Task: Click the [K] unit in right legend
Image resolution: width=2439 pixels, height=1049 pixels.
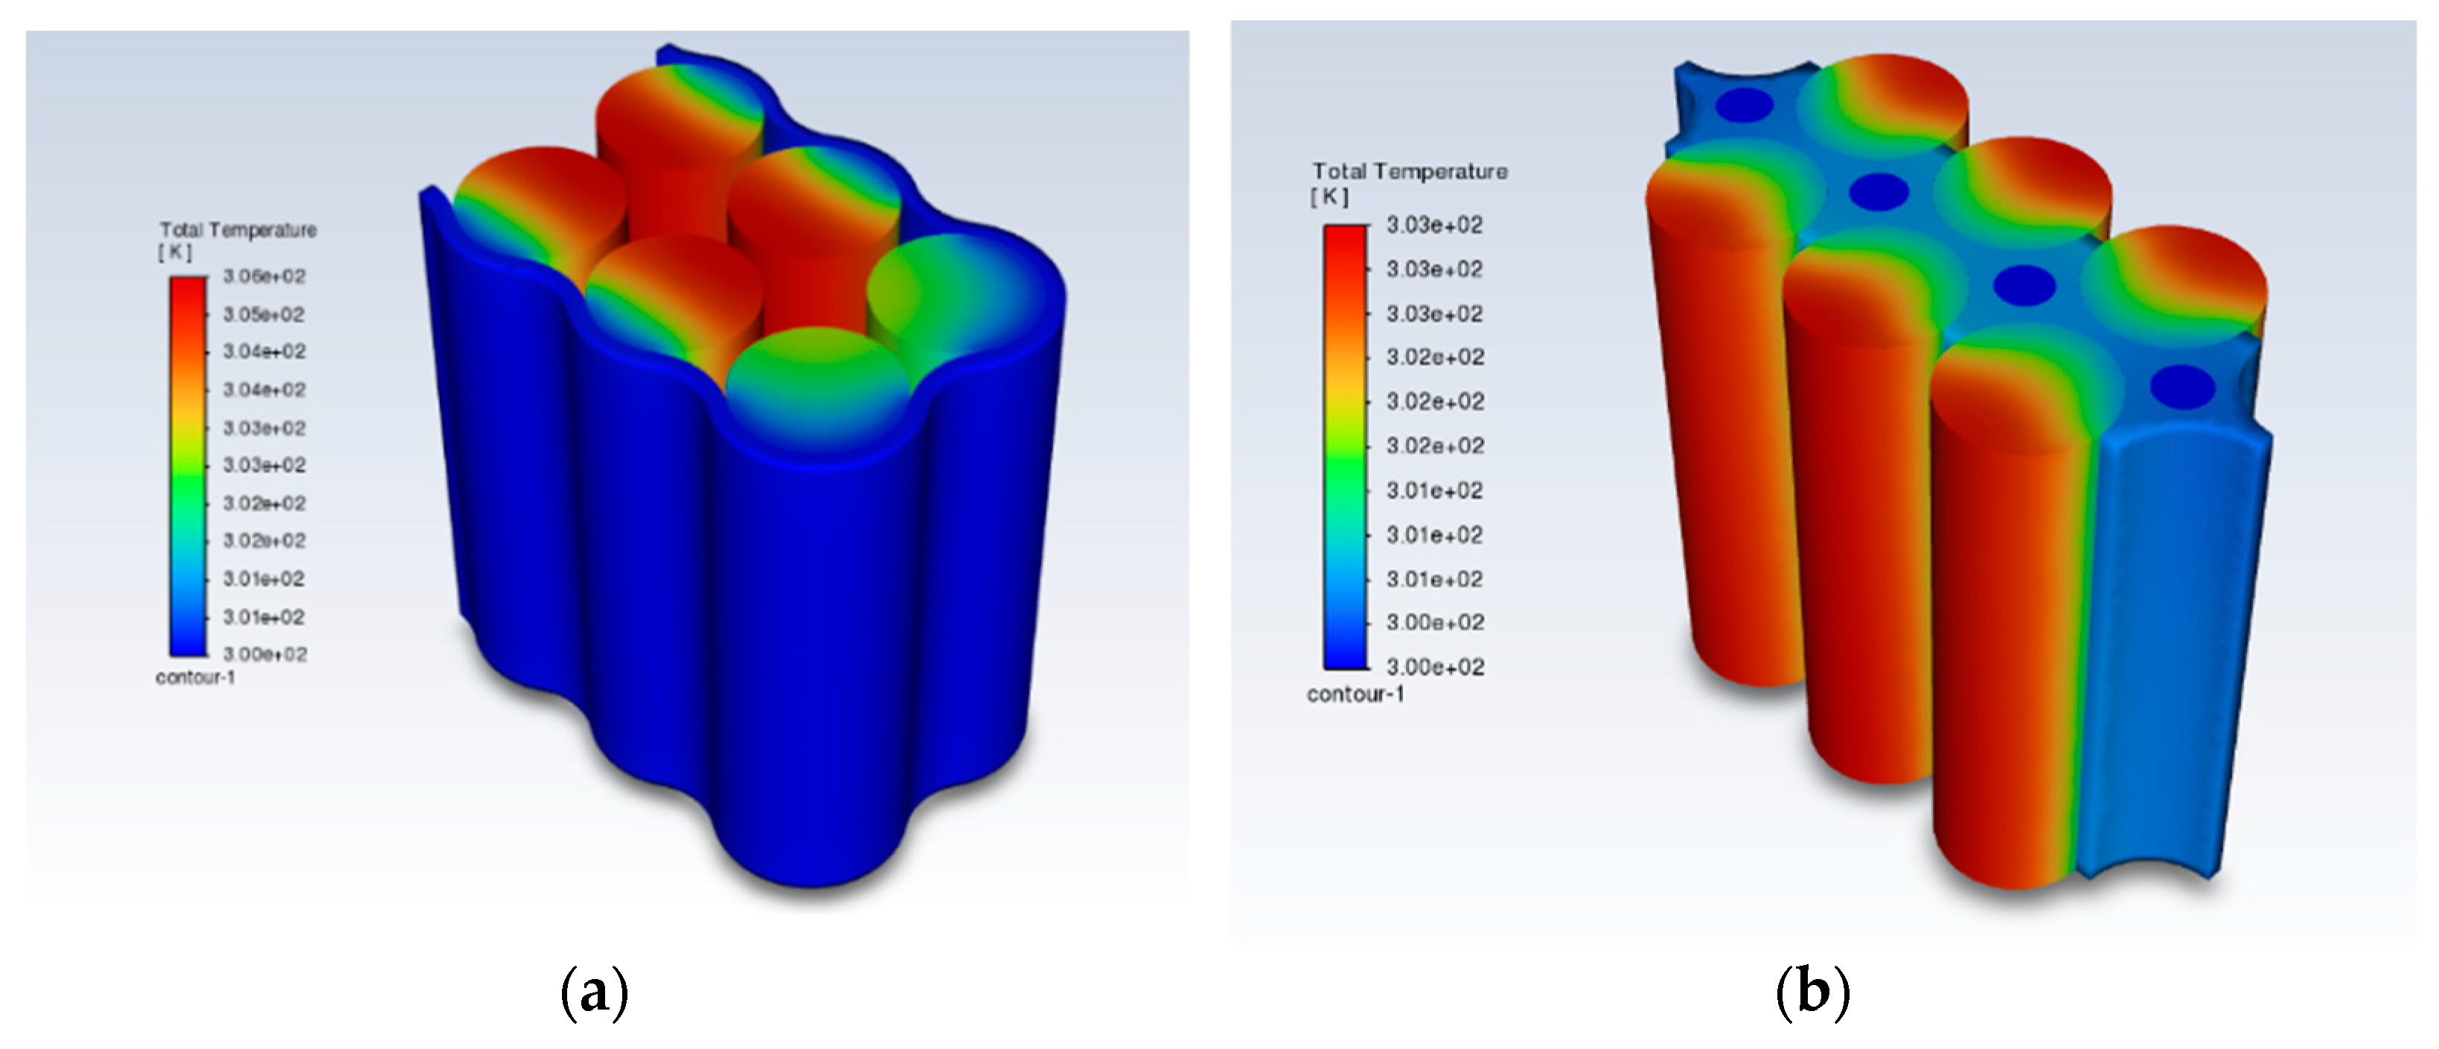Action: (1329, 197)
